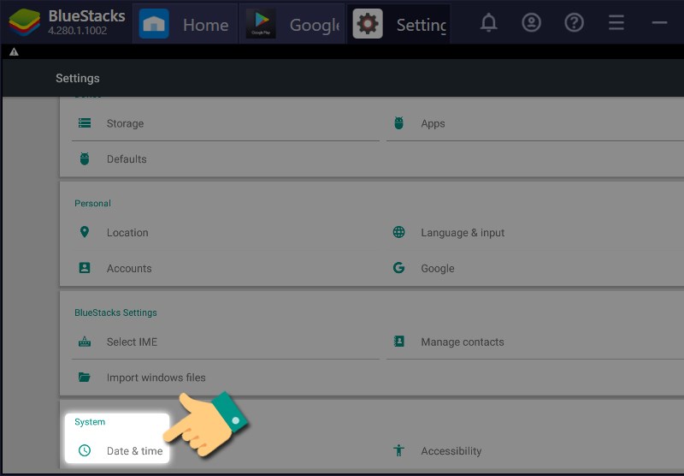This screenshot has width=684, height=476.
Task: Open Apps settings
Action: (x=535, y=123)
